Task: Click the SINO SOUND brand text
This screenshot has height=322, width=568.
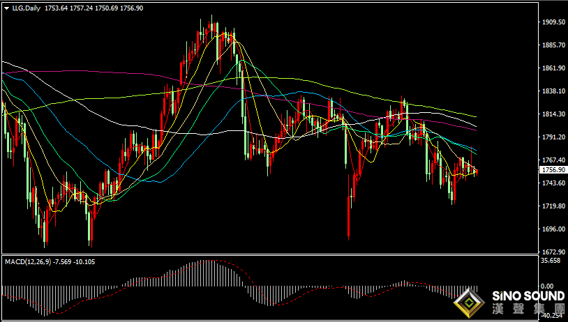Action: (528, 296)
